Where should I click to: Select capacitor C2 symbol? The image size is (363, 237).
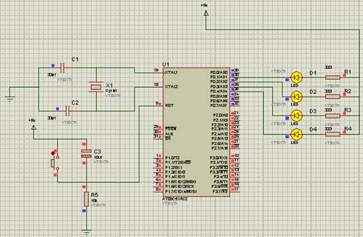pyautogui.click(x=67, y=111)
